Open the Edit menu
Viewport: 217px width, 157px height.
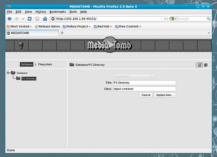(19, 12)
